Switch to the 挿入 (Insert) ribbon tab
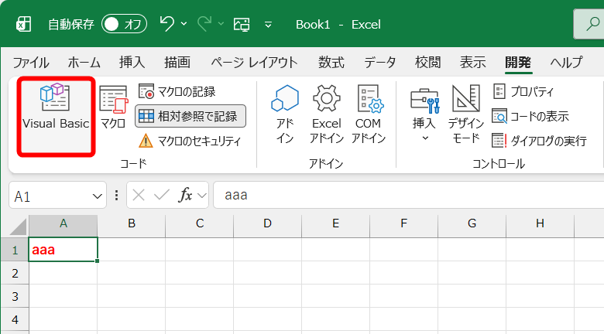604x334 pixels. click(132, 63)
